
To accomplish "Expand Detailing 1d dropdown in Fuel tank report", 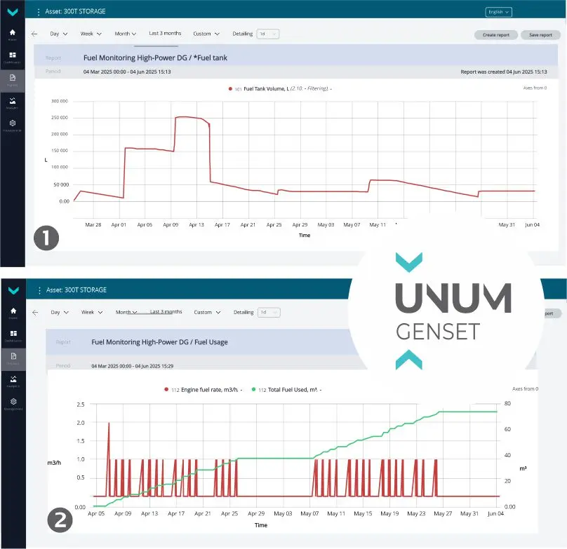I will [x=267, y=34].
